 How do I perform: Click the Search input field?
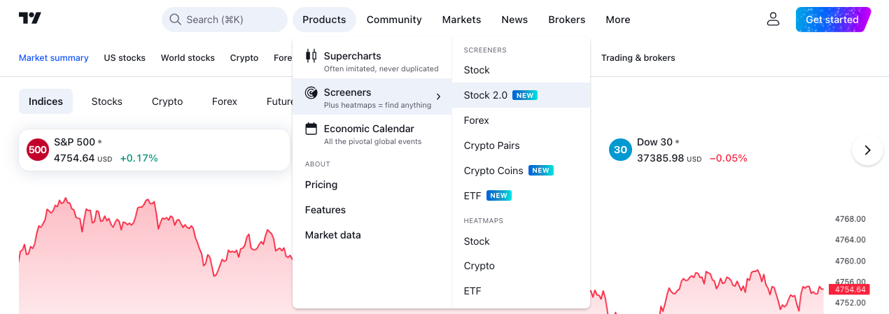pos(231,20)
